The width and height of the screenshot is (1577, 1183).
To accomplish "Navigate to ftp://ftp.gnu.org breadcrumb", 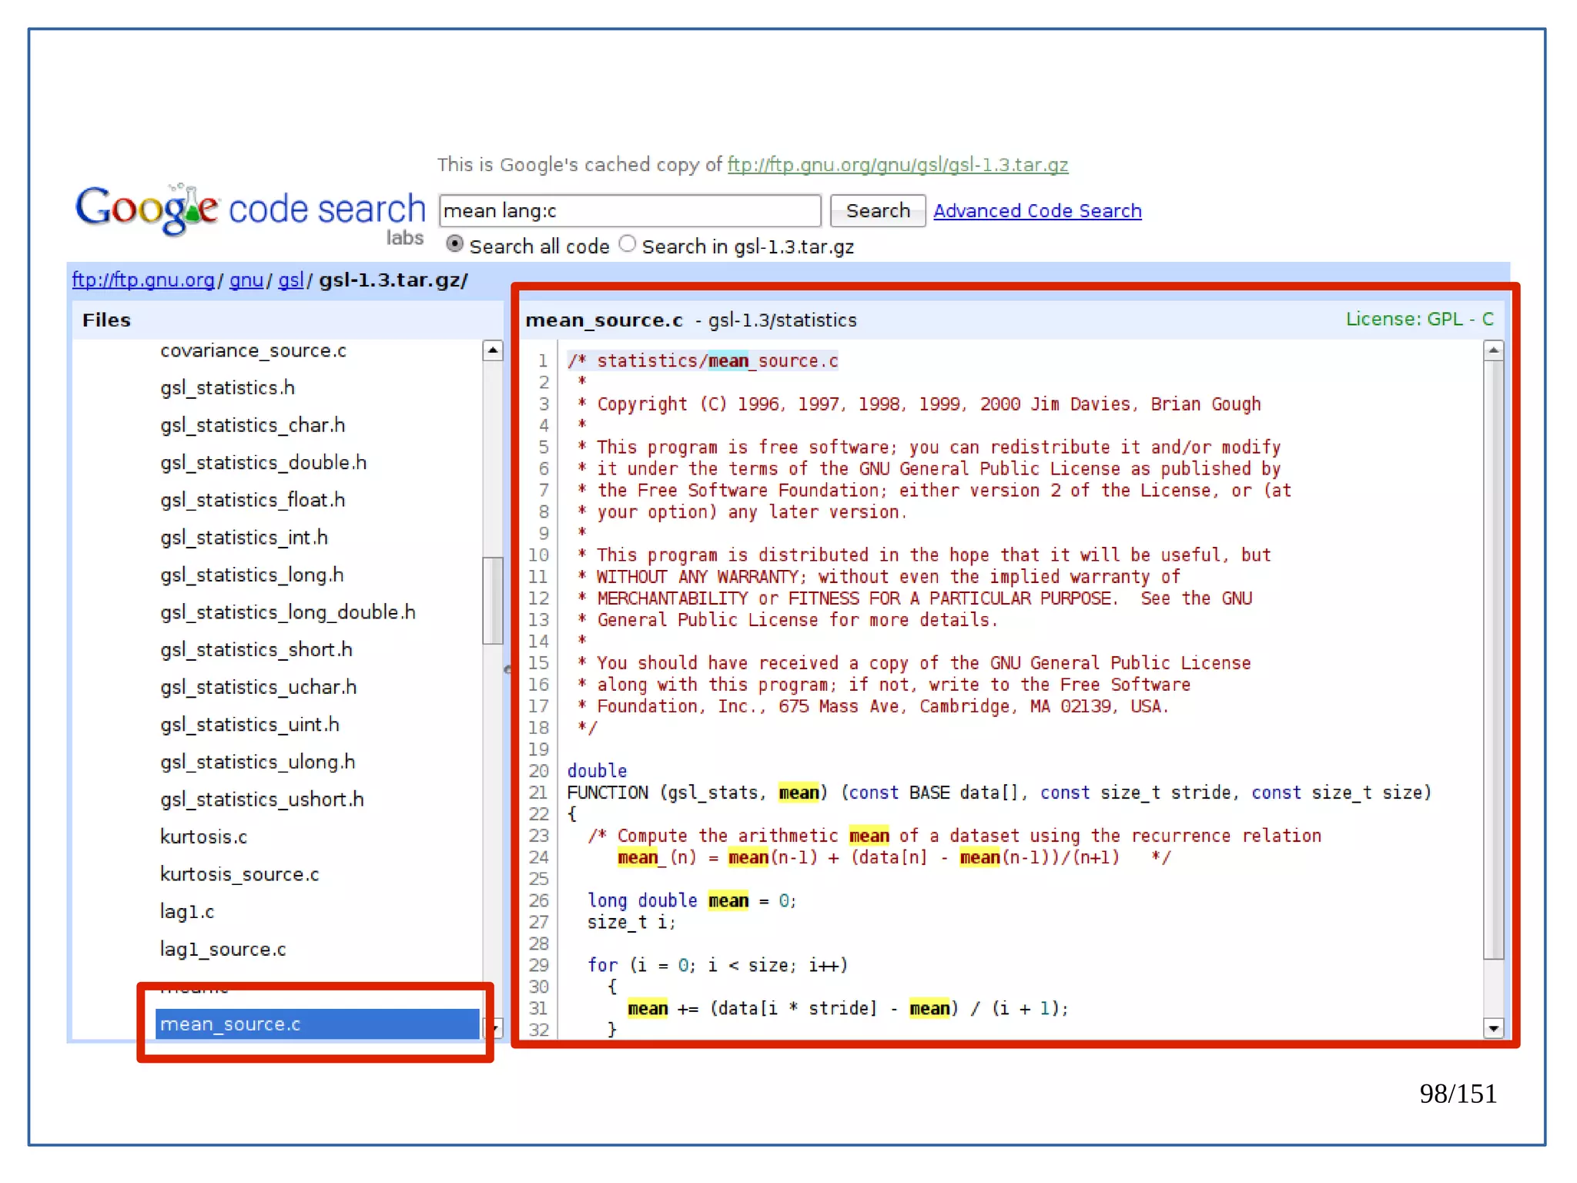I will tap(143, 280).
